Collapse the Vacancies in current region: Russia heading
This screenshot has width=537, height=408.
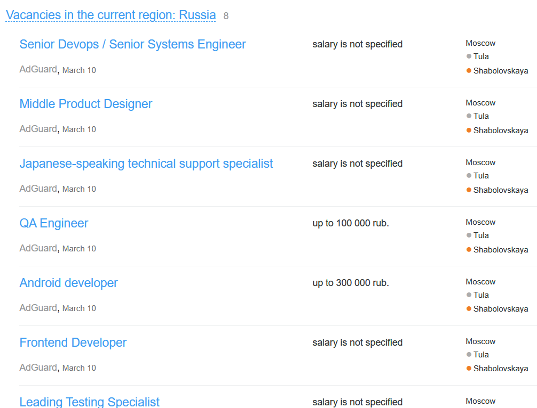[x=110, y=15]
